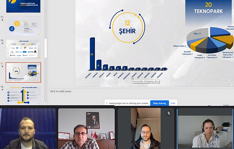
Task: Click the TRABZON axis label
Action: coord(160,75)
